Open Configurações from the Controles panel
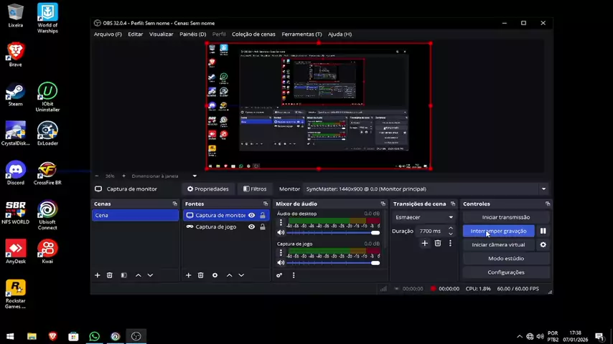The height and width of the screenshot is (344, 613). click(505, 272)
